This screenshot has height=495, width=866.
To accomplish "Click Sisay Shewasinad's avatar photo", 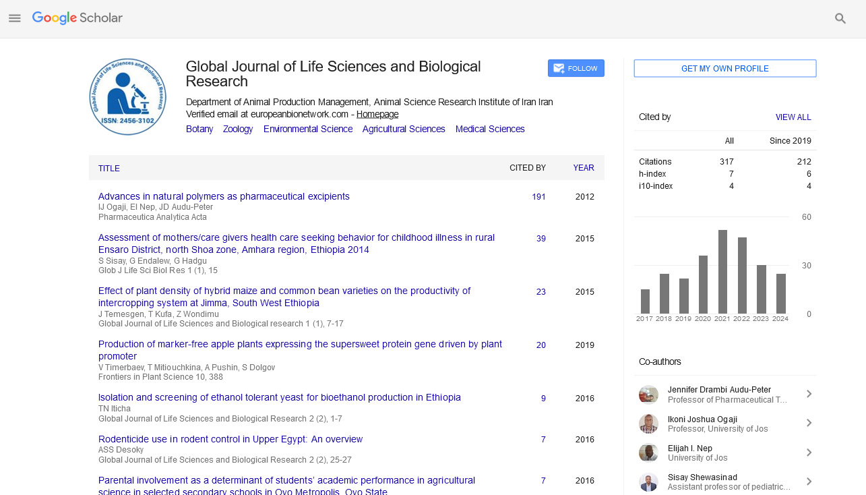I will click(x=648, y=482).
